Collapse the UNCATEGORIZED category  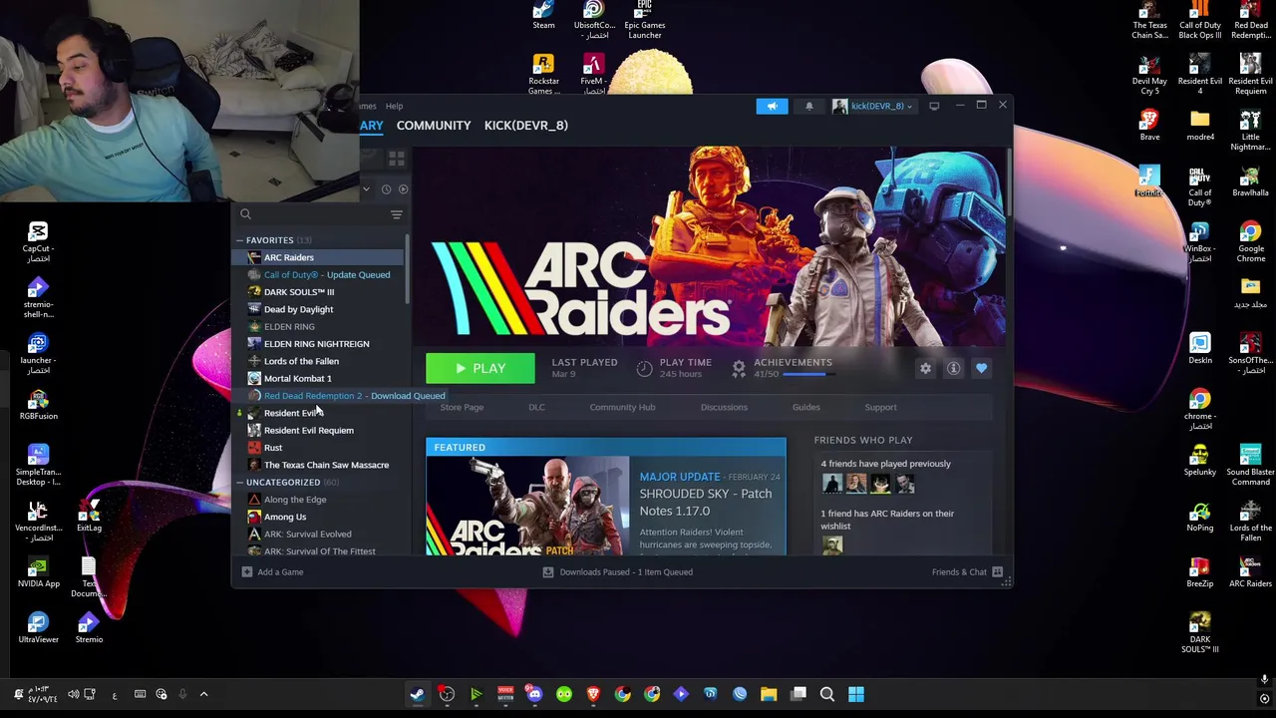pyautogui.click(x=240, y=483)
